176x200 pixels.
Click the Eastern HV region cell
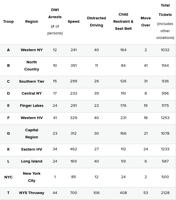tap(32, 149)
